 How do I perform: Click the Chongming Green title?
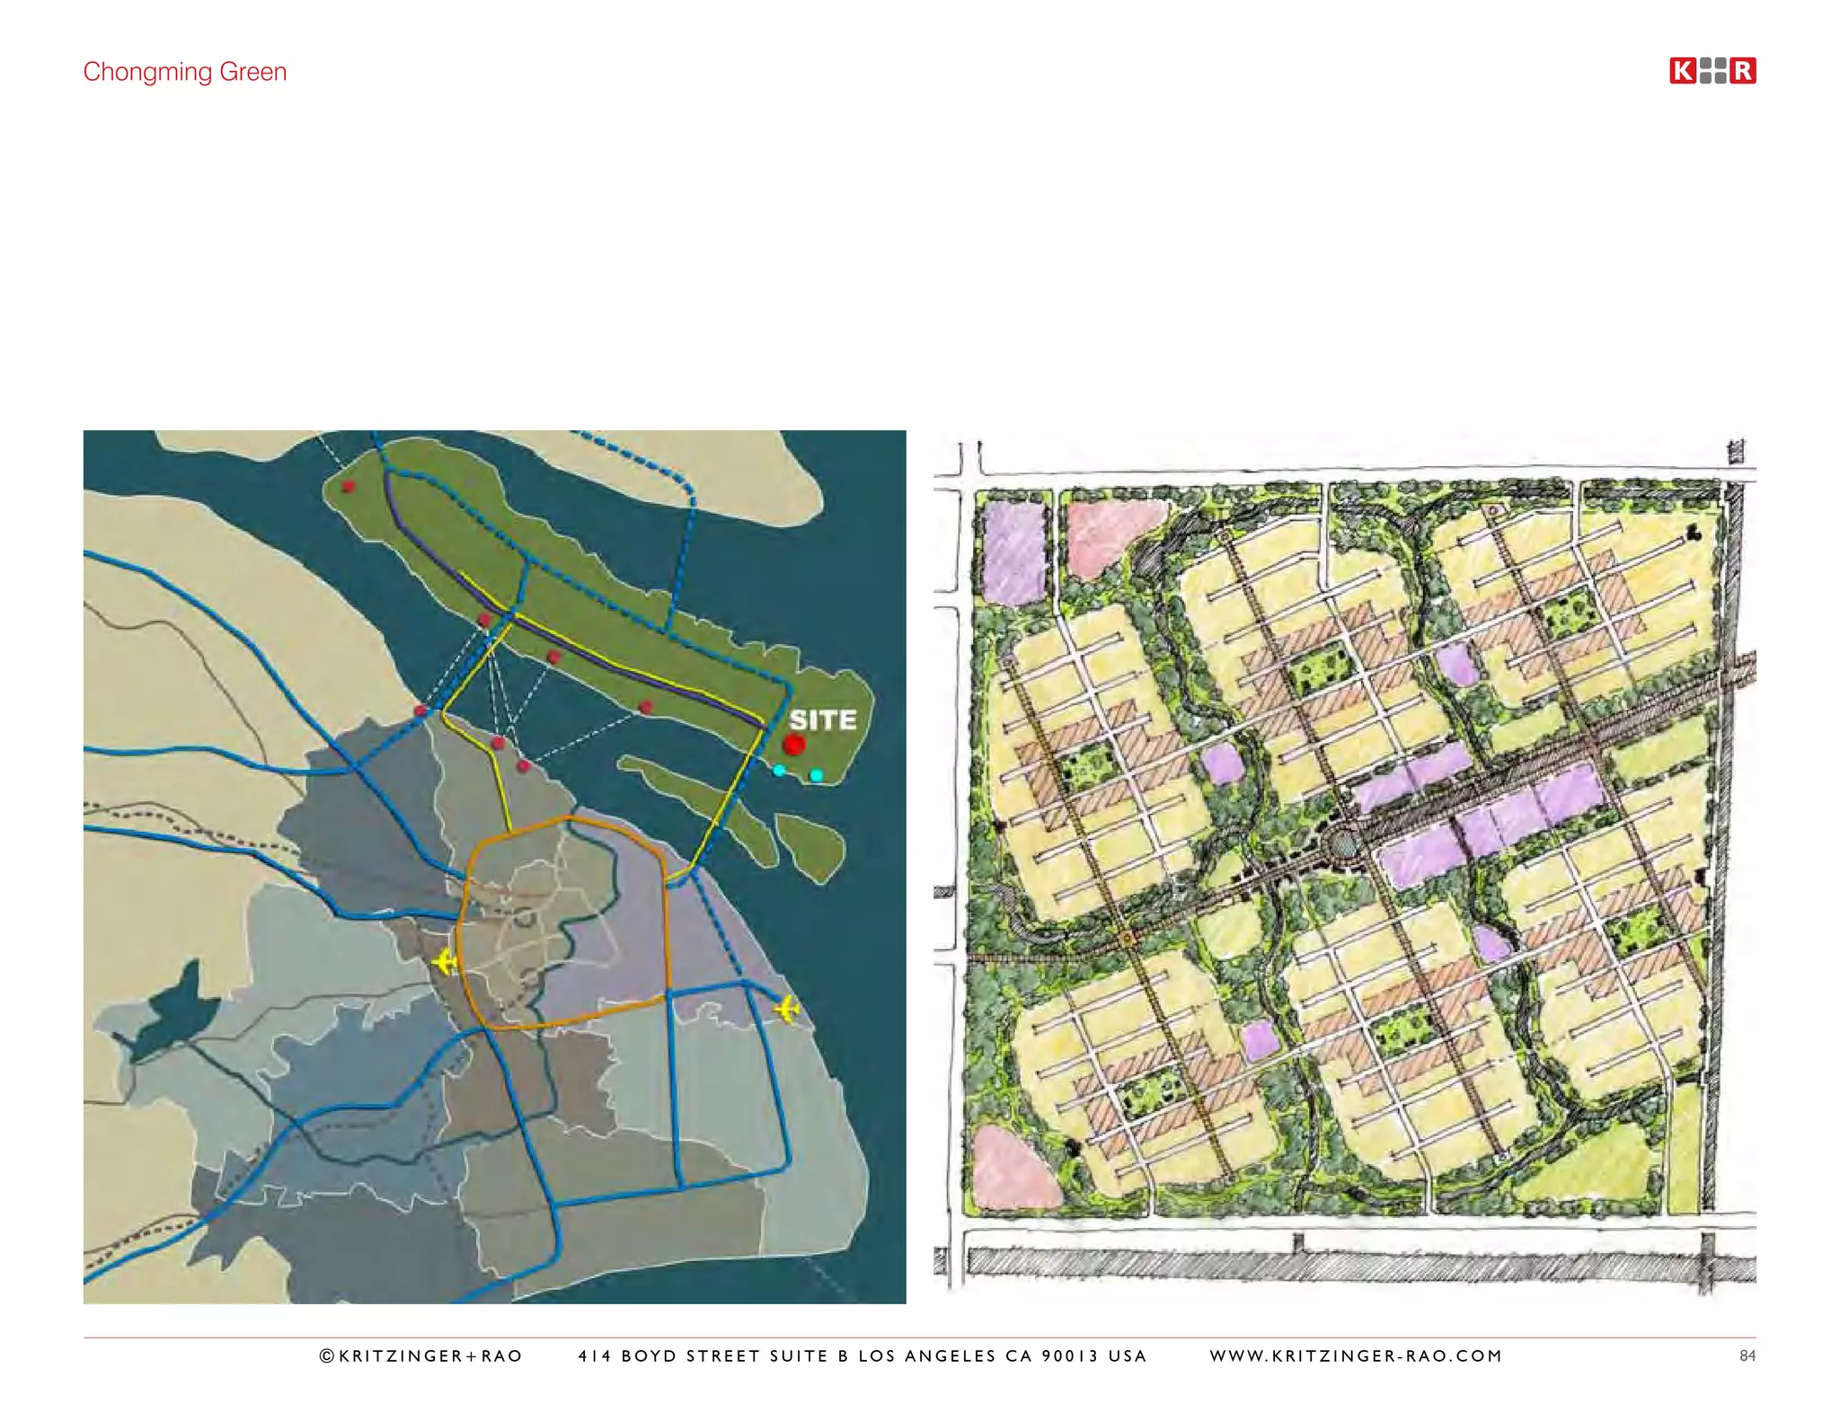(x=185, y=72)
